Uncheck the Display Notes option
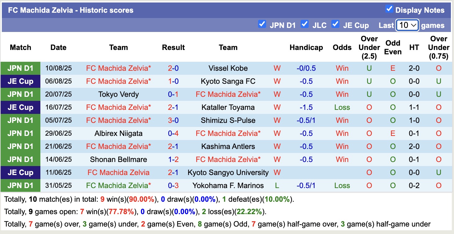The image size is (454, 234). [389, 9]
